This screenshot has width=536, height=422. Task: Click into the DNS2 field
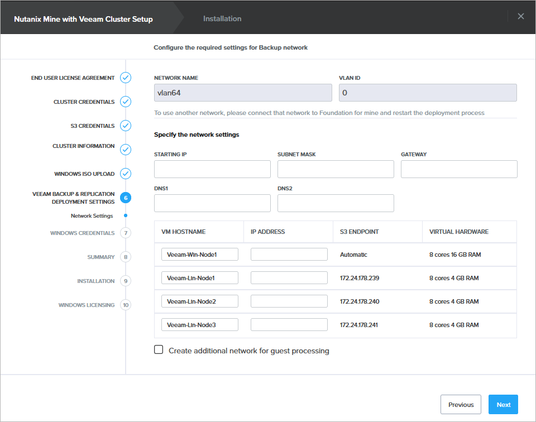[x=336, y=203]
